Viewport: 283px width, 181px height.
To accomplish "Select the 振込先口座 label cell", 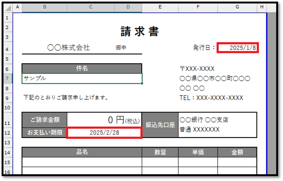I will [160, 125].
